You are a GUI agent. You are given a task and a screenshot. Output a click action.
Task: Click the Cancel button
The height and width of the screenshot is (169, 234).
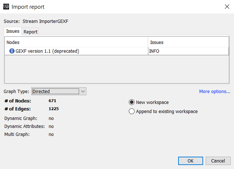tap(218, 161)
